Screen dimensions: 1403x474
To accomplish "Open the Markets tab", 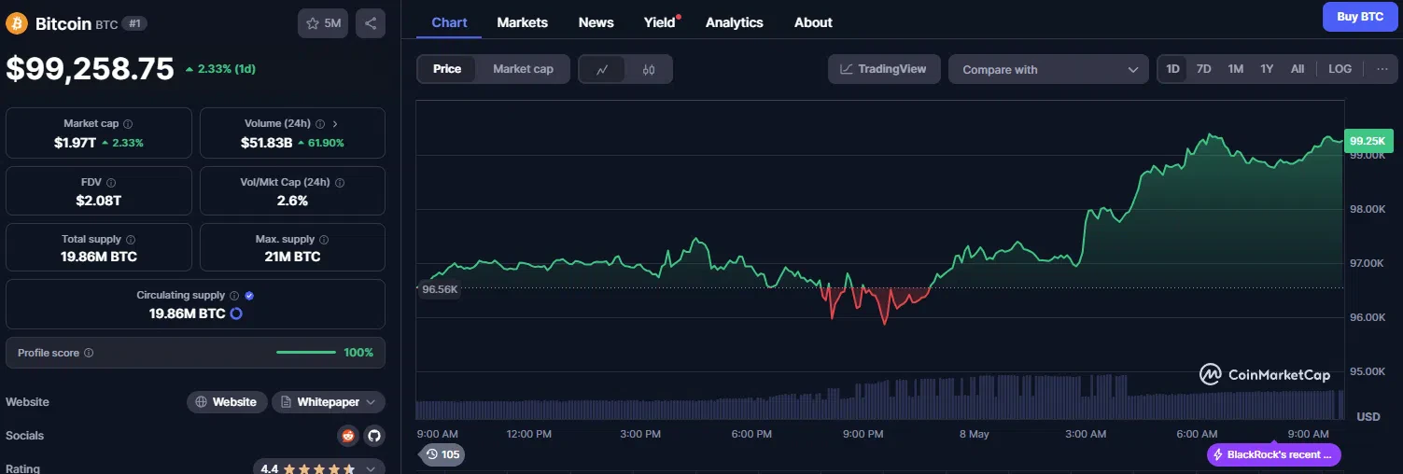I will (x=523, y=22).
